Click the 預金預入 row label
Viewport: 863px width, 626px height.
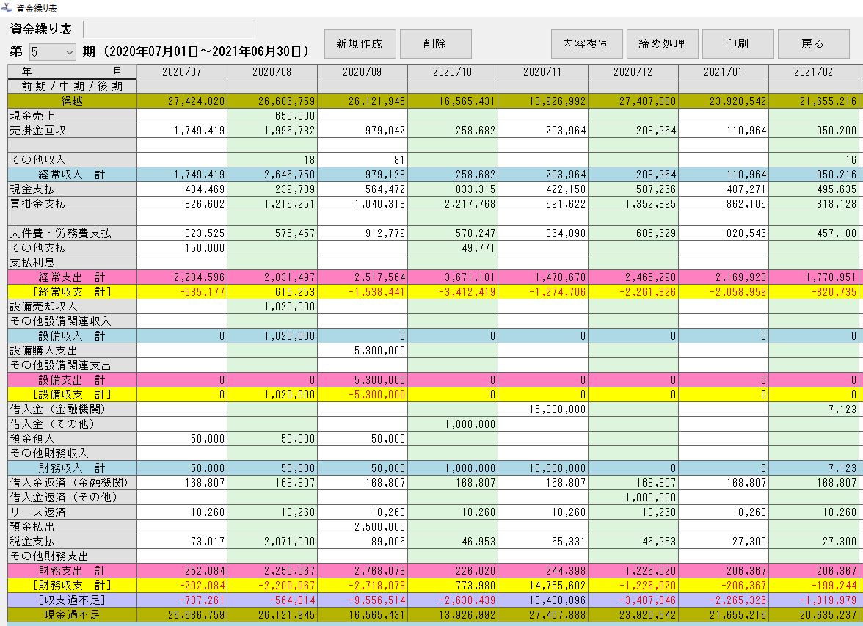[x=72, y=439]
